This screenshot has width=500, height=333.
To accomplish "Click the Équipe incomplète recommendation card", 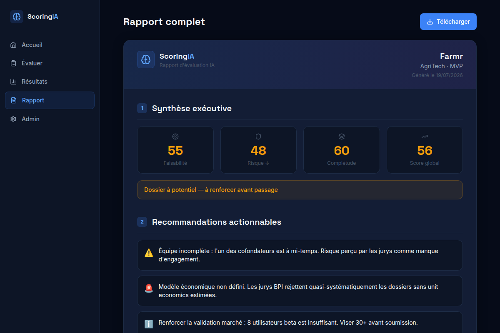I will click(x=300, y=255).
